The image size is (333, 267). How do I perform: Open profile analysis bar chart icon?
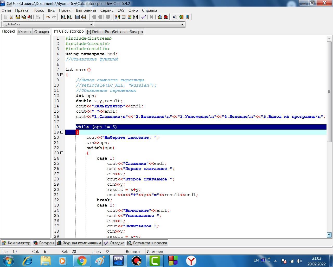pyautogui.click(x=159, y=17)
